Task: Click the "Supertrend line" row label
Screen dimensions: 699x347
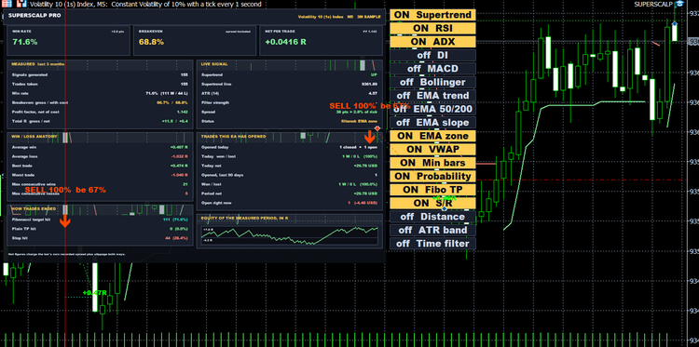Action: click(x=216, y=84)
